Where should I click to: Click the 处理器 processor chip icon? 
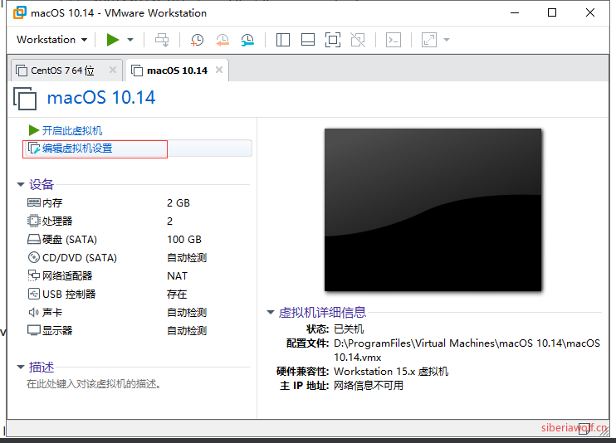(34, 221)
